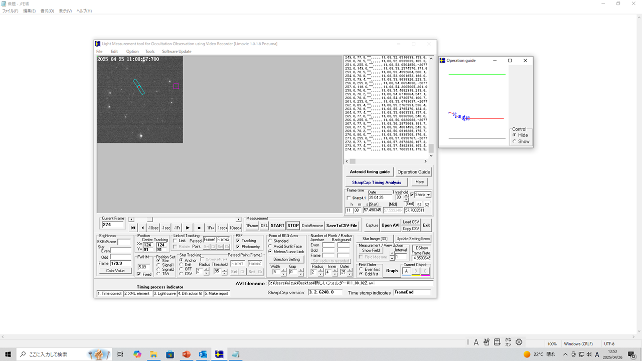The image size is (642, 361).
Task: Click the frame position slider thumb
Action: tap(149, 219)
